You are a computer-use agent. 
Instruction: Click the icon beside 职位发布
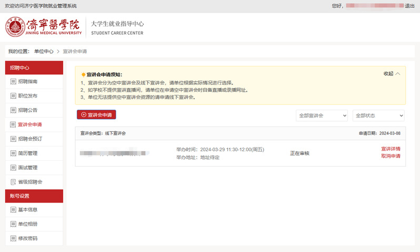click(x=13, y=96)
